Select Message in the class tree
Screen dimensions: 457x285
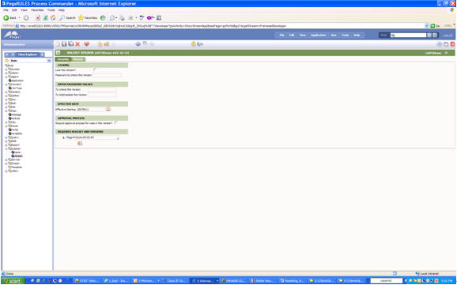pos(16,114)
